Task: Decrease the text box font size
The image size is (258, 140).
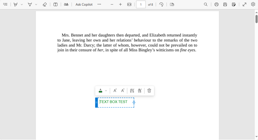Action: pos(123,91)
